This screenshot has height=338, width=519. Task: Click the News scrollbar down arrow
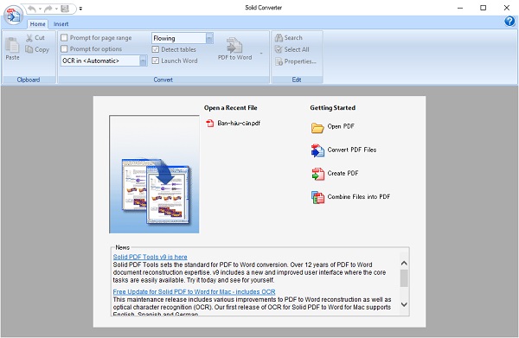(404, 304)
